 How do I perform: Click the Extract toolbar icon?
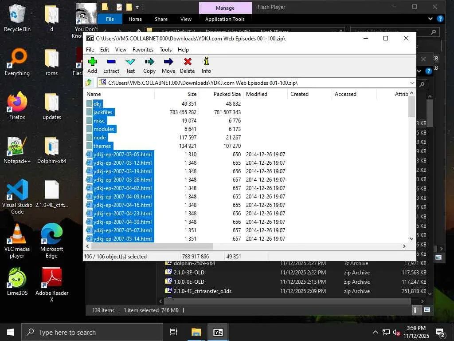pos(111,65)
